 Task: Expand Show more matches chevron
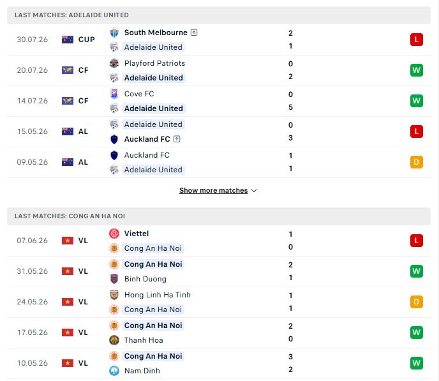pos(254,191)
